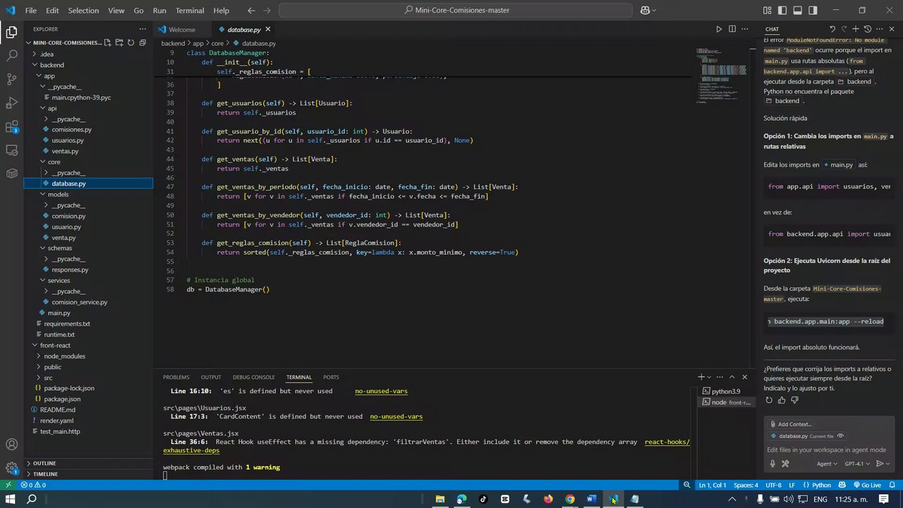903x508 pixels.
Task: Give thumbs up to chat response
Action: [x=782, y=401]
